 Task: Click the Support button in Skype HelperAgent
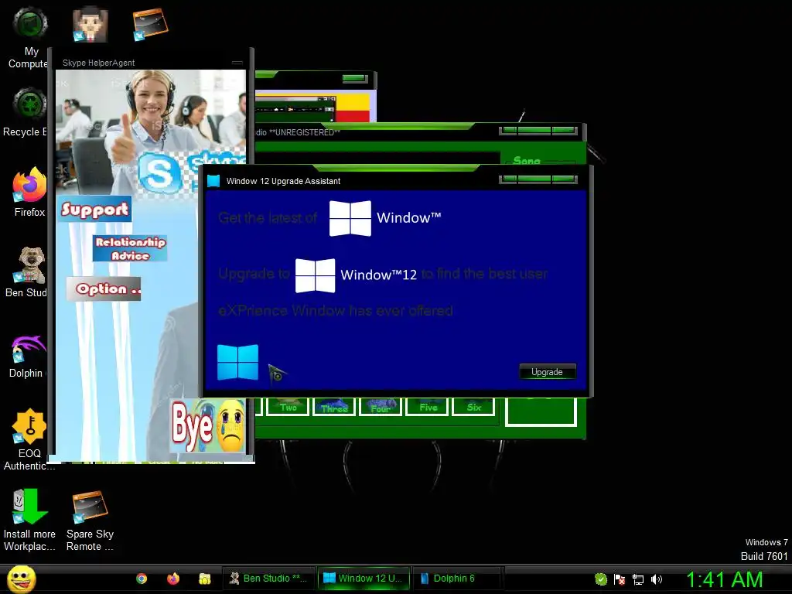[94, 209]
